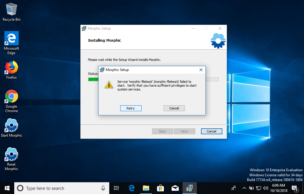The height and width of the screenshot is (194, 304).
Task: Close the Morphic Setup error dialog
Action: (x=201, y=70)
